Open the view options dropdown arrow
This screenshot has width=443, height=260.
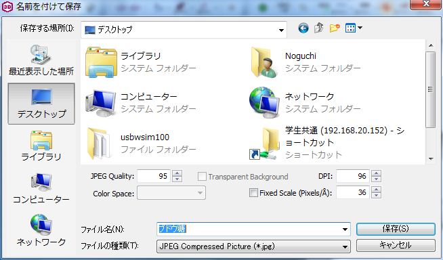pos(360,28)
